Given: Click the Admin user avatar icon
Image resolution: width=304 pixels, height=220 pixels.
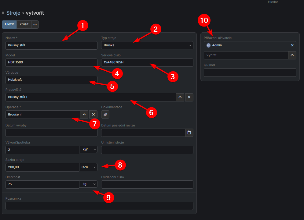Looking at the screenshot, I should 208,45.
